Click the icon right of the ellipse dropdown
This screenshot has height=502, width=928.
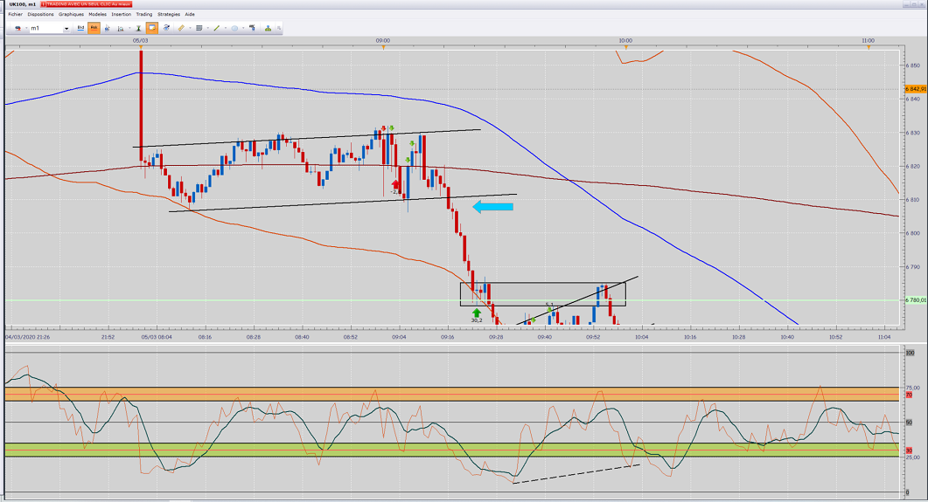[252, 28]
